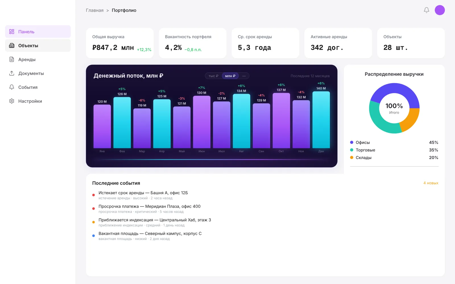Open the Ср. срок аренды card
Screen dimensions: 455x284
(x=265, y=43)
